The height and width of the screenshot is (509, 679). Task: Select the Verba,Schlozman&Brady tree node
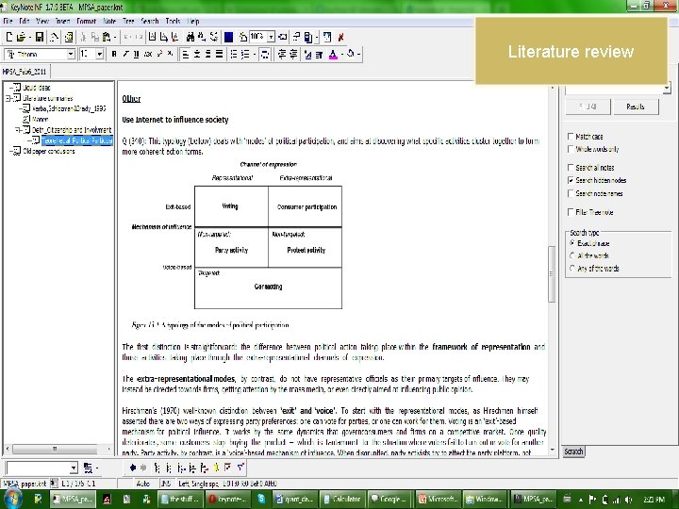coord(69,108)
